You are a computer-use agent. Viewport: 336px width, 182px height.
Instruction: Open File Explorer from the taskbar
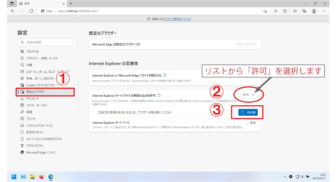[32, 177]
